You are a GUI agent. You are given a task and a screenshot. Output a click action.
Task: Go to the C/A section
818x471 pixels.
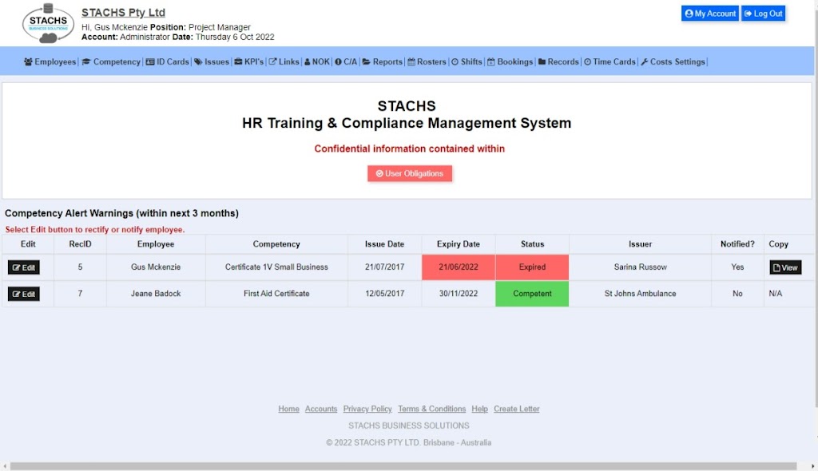pos(346,61)
